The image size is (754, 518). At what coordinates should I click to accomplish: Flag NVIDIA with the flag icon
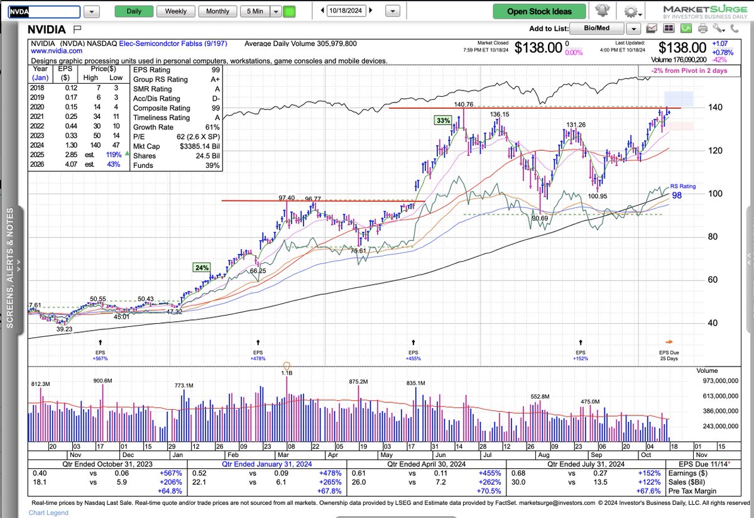pyautogui.click(x=77, y=29)
